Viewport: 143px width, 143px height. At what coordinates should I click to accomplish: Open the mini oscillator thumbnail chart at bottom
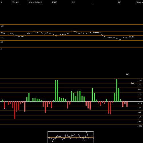point(71,137)
